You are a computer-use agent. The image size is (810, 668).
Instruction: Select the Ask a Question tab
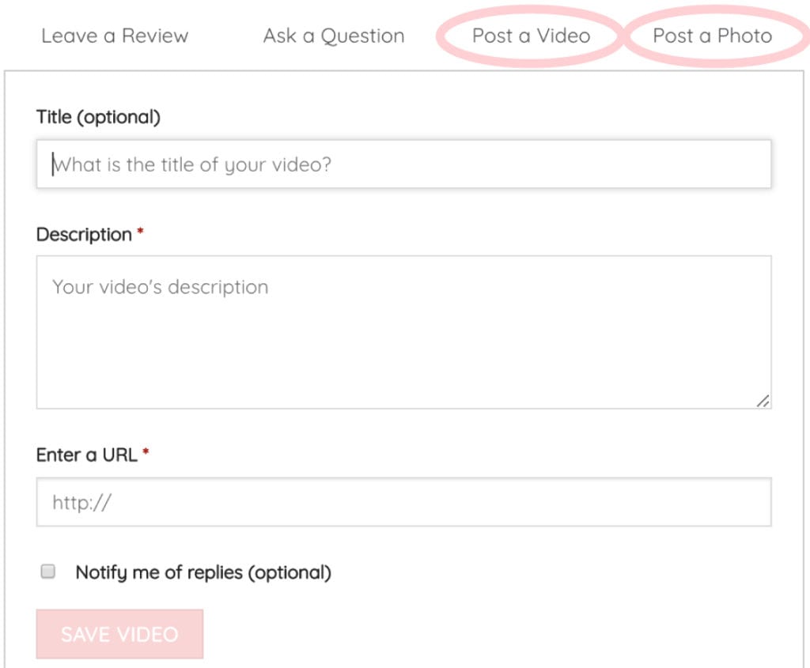click(333, 36)
